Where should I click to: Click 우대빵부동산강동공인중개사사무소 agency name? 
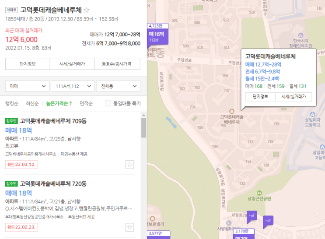click(x=35, y=217)
